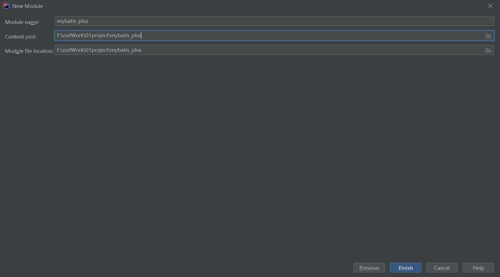Open Help for the New Module dialog
The height and width of the screenshot is (277, 500).
pyautogui.click(x=478, y=268)
